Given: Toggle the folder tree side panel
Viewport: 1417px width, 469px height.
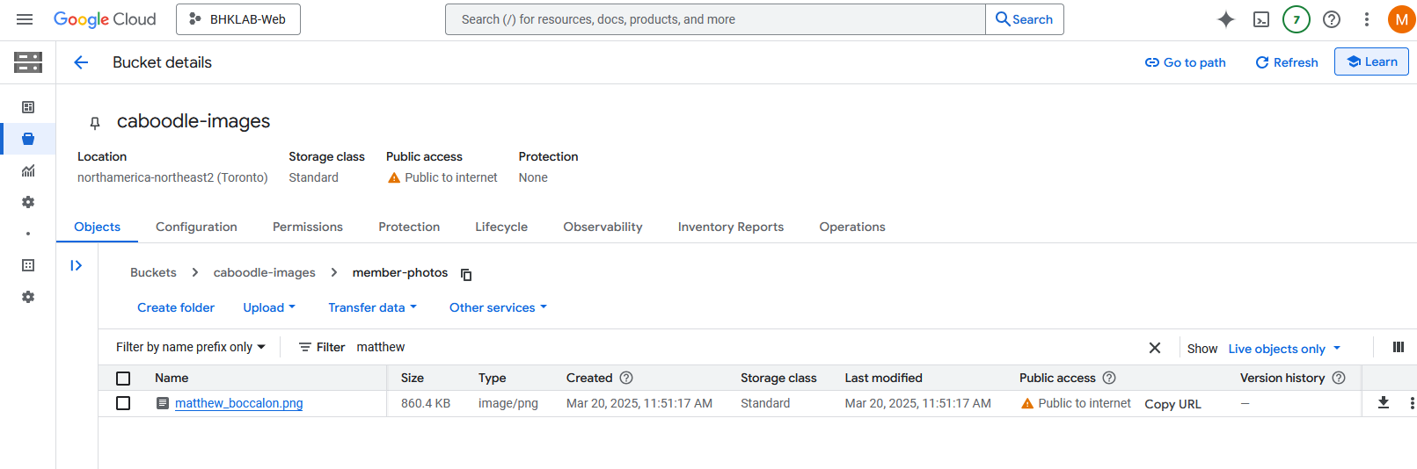Looking at the screenshot, I should tap(77, 265).
